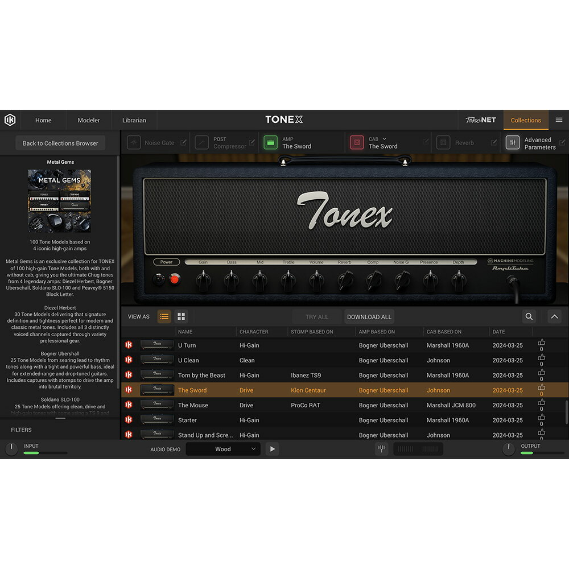Click the OUTPUT level knob

[x=509, y=449]
